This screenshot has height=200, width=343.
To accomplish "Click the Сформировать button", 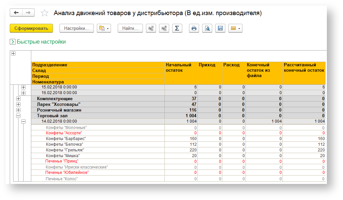I will [31, 28].
